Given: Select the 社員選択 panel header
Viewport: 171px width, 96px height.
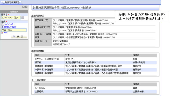Looking at the screenshot, I should pos(14,12).
